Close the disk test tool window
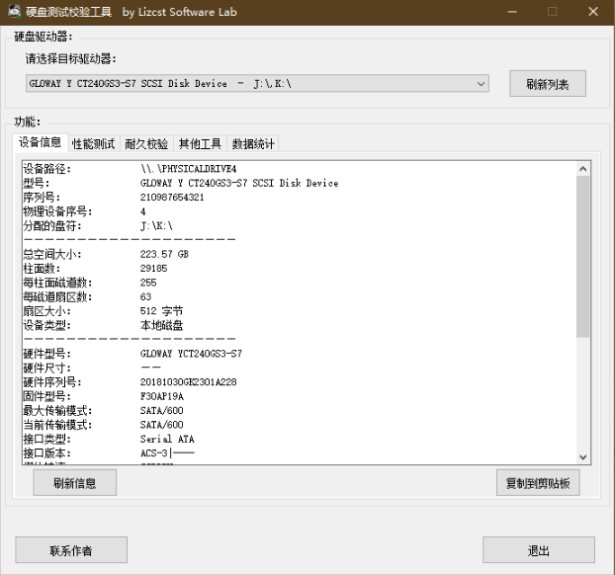The width and height of the screenshot is (615, 575). coord(593,12)
